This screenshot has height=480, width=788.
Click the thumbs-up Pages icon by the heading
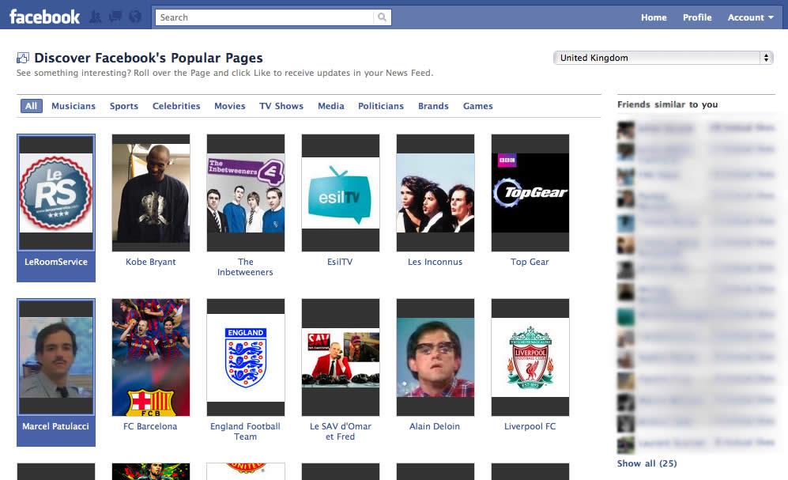pyautogui.click(x=23, y=59)
